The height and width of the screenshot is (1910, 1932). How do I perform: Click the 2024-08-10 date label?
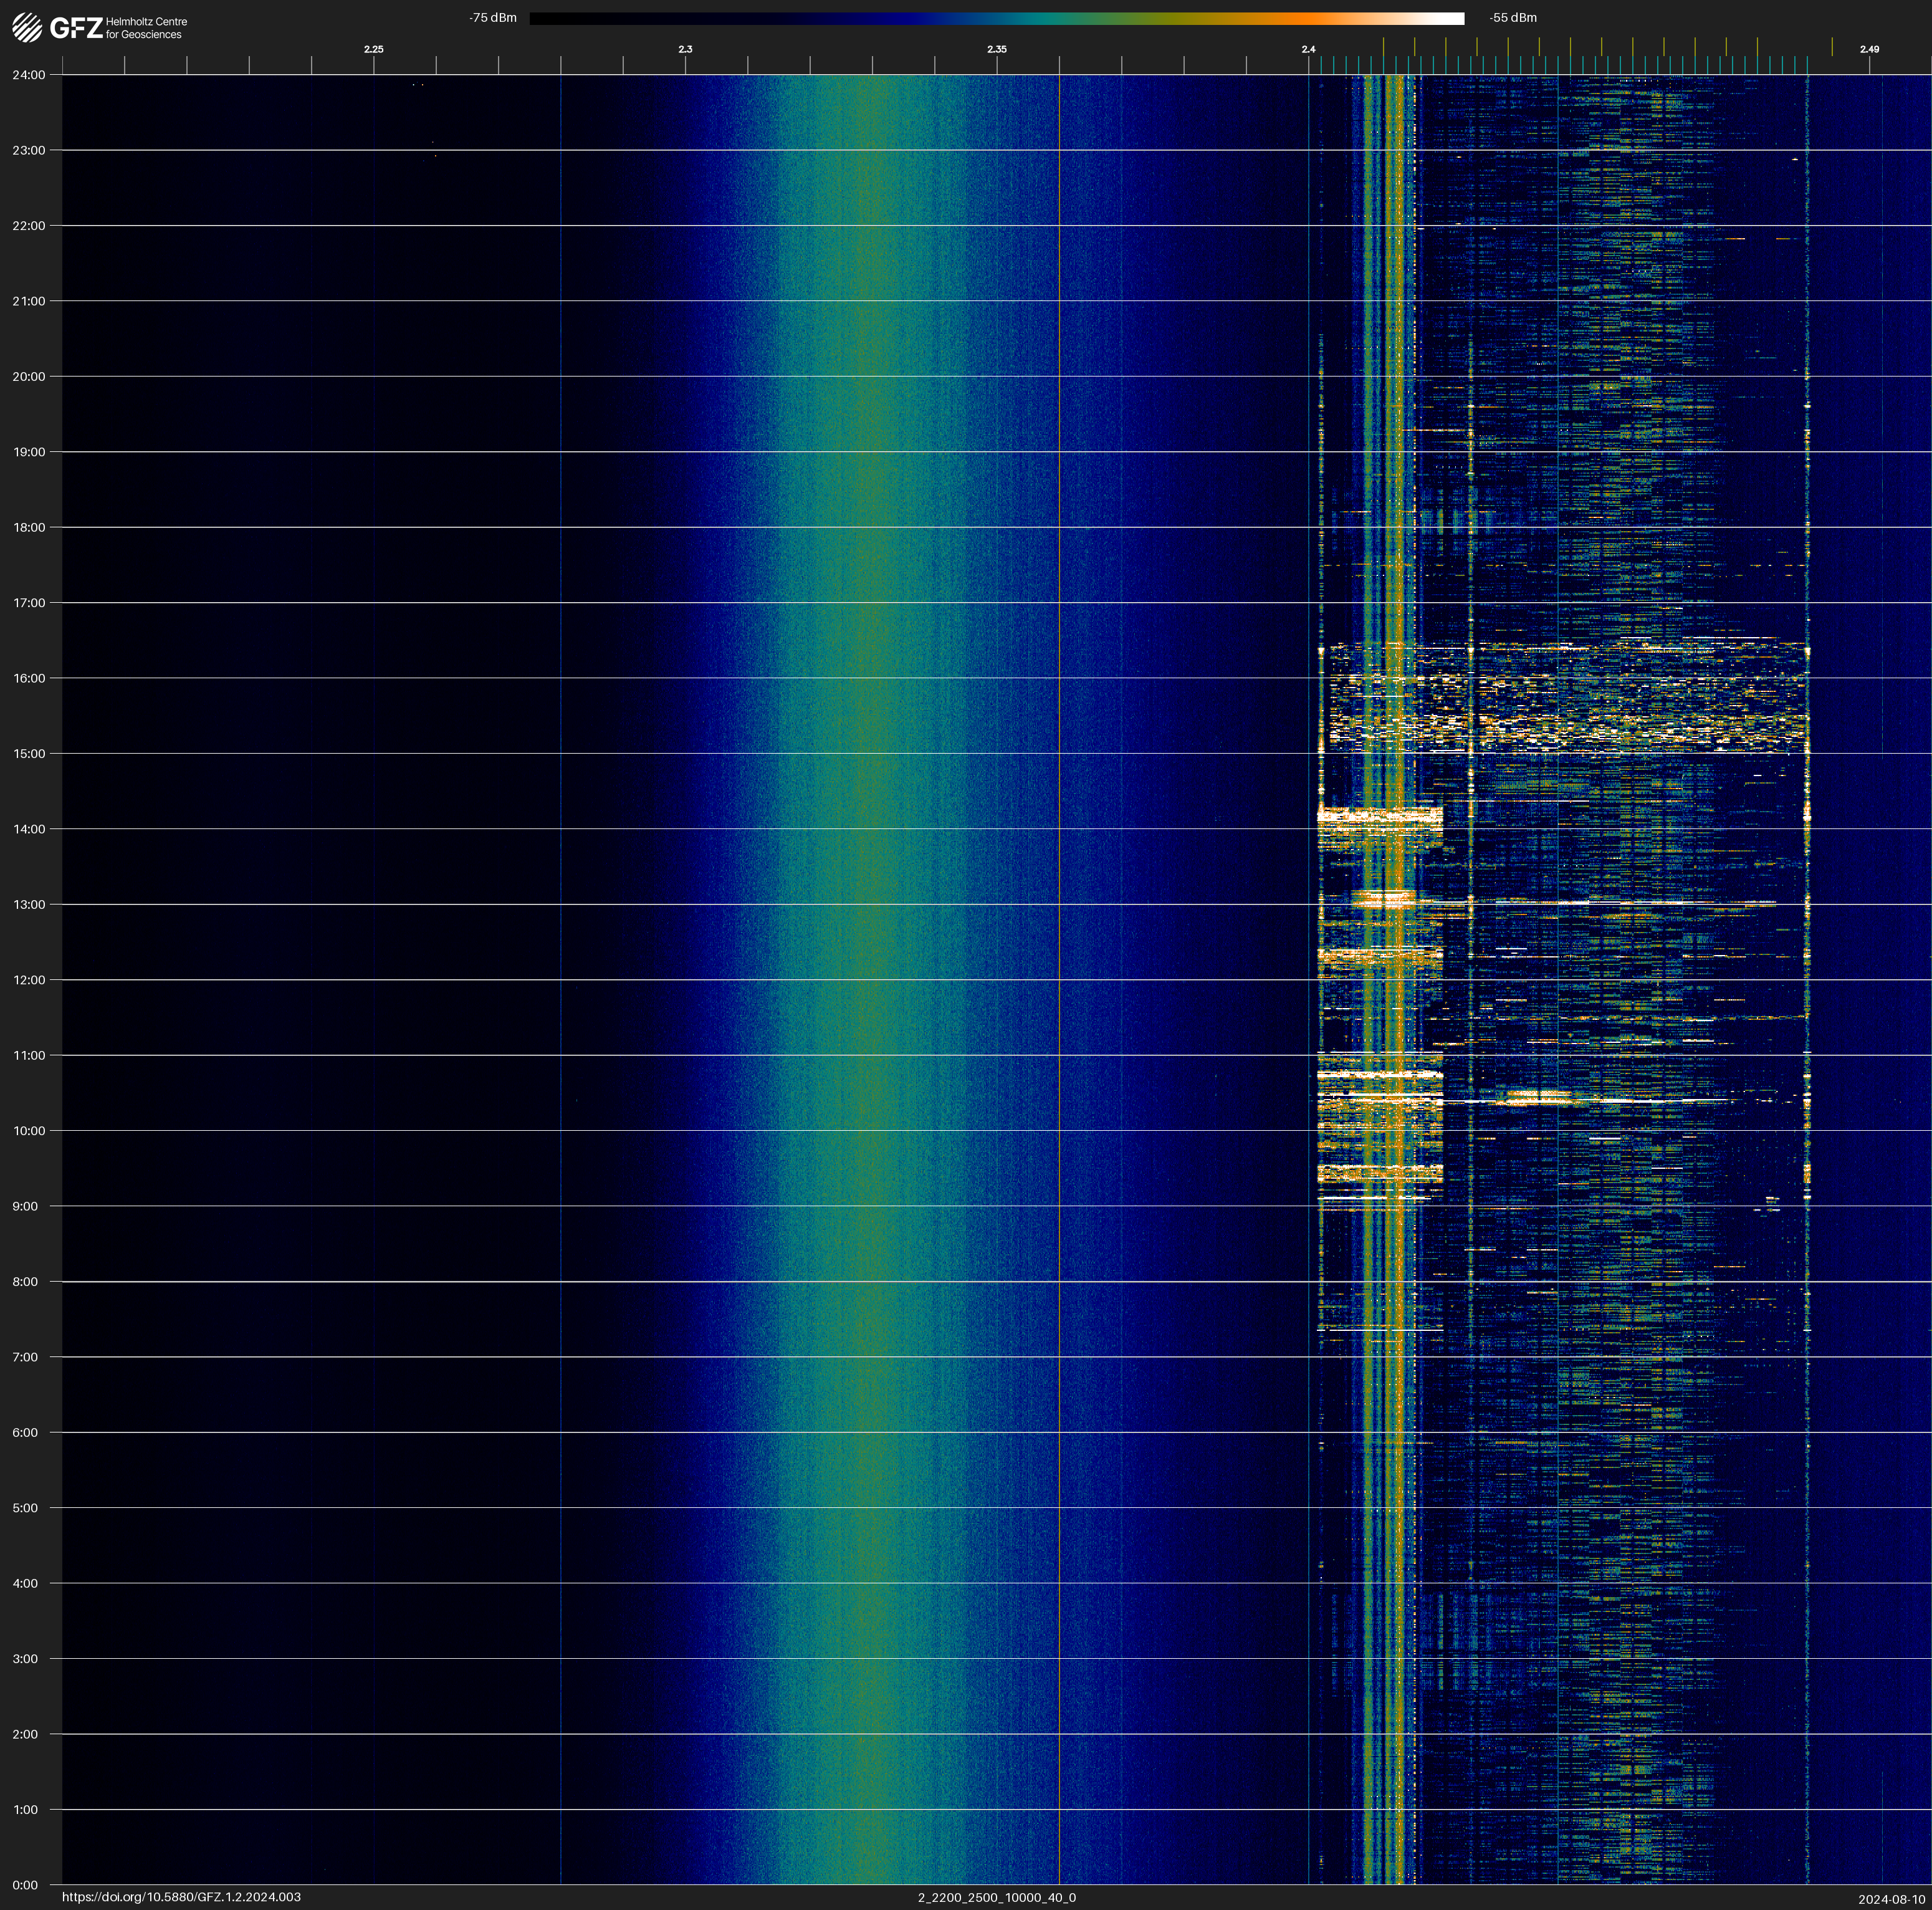pos(1891,1899)
